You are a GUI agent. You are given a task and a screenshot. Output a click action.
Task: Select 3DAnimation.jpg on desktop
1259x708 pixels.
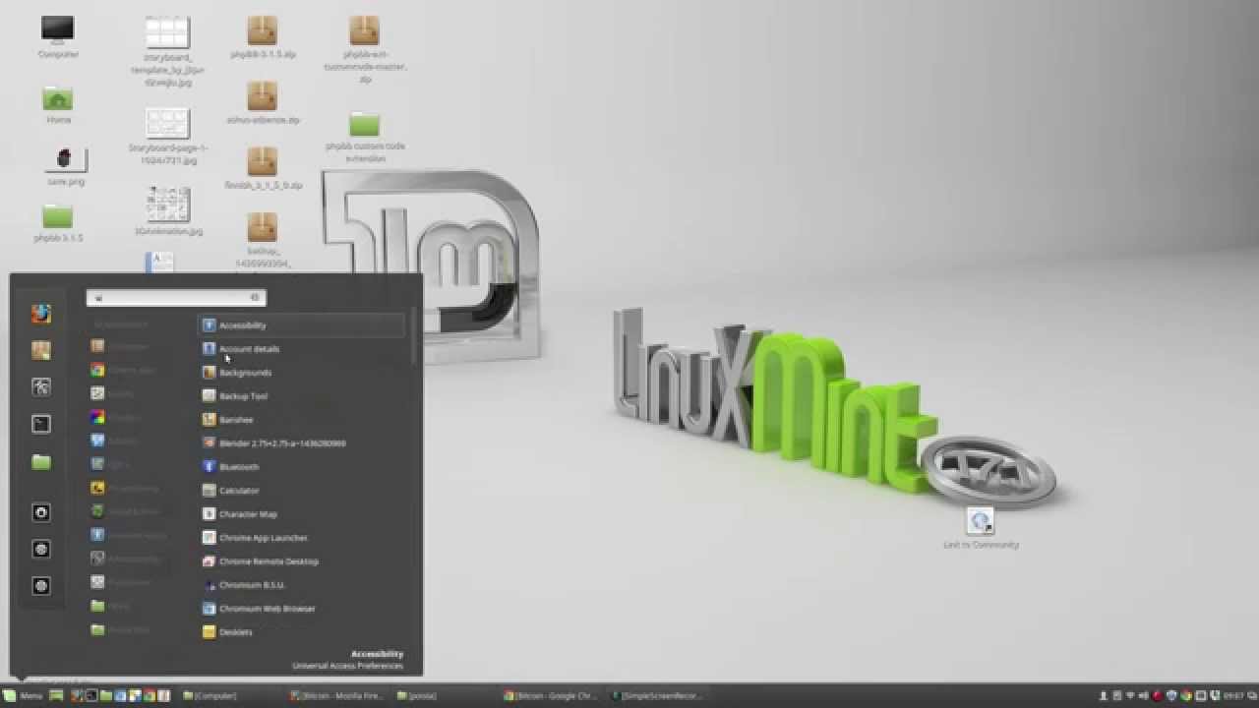[167, 211]
